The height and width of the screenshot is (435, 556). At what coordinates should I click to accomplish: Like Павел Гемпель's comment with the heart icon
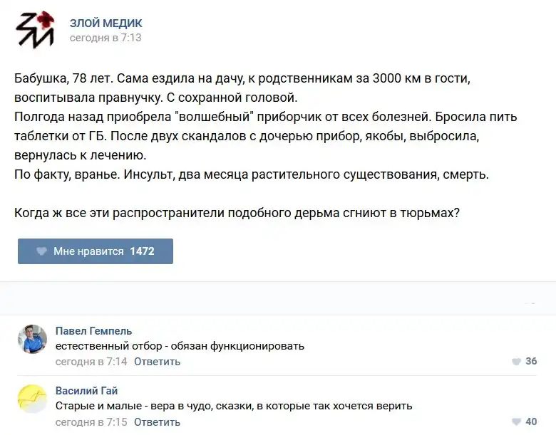tap(516, 362)
